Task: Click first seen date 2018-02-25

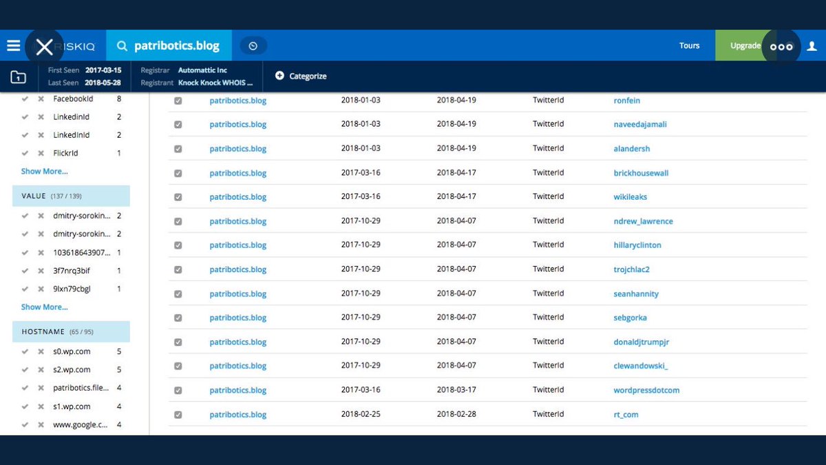Action: tap(361, 415)
